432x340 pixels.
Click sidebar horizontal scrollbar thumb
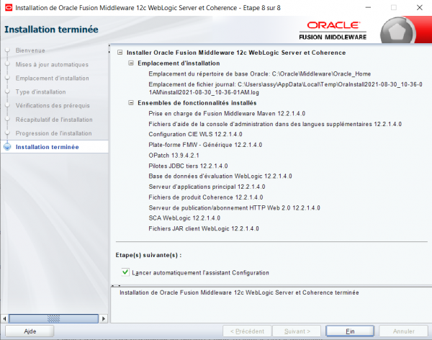54,319
